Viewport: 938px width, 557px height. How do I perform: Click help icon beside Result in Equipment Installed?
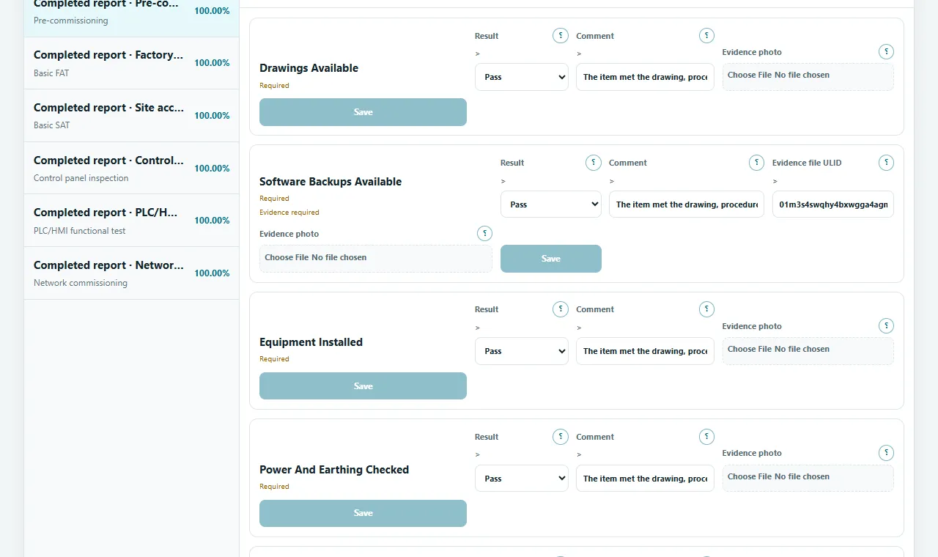(x=561, y=309)
